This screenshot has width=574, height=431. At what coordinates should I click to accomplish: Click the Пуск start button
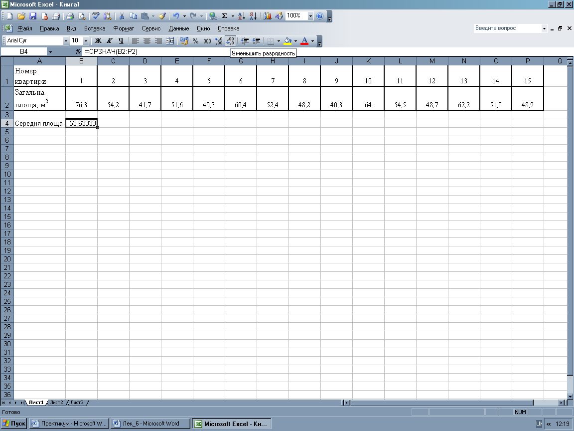[14, 424]
